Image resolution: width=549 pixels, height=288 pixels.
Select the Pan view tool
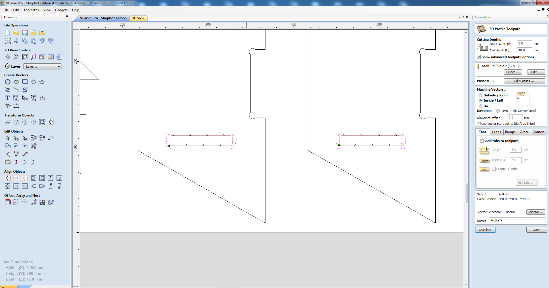pyautogui.click(x=8, y=57)
